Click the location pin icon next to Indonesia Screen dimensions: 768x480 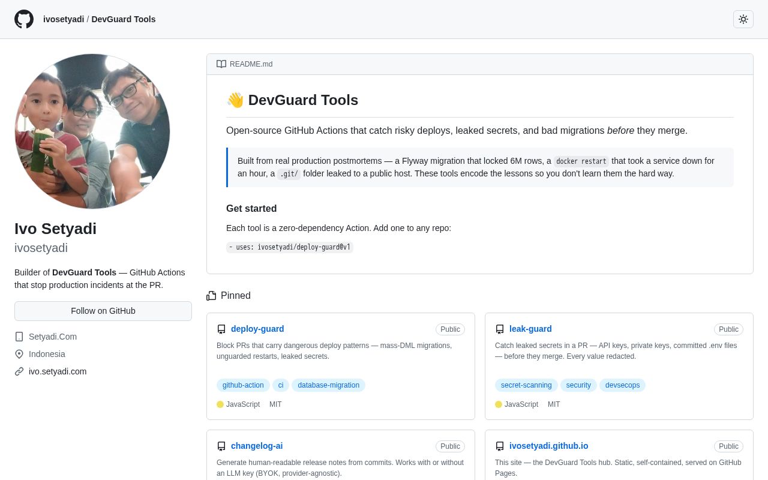19,354
